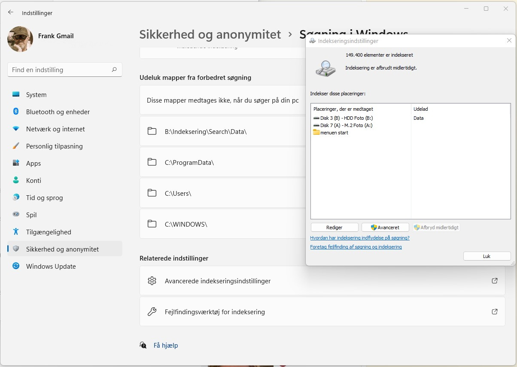
Task: Close the Indekseringsindstillinger dialog with X
Action: [509, 40]
